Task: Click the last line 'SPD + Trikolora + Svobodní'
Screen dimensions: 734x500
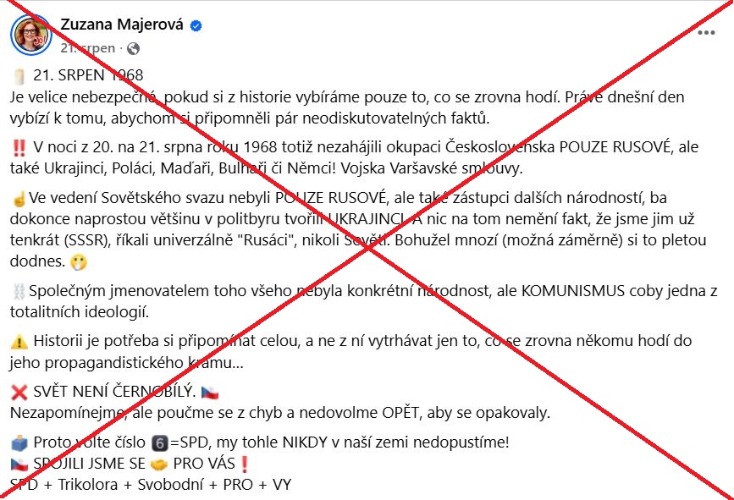Action: click(151, 485)
